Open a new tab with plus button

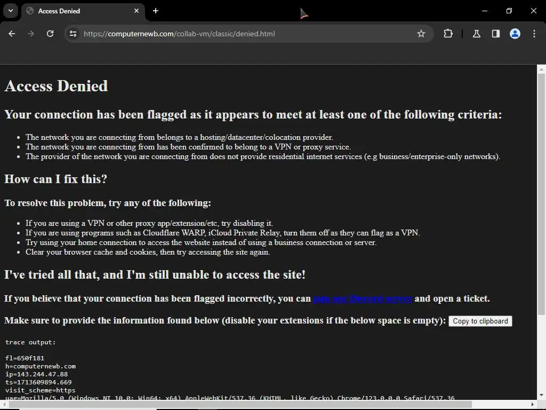click(x=156, y=11)
